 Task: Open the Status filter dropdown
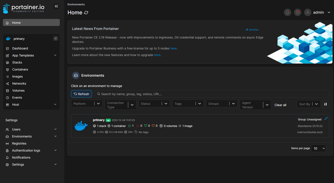click(x=154, y=104)
